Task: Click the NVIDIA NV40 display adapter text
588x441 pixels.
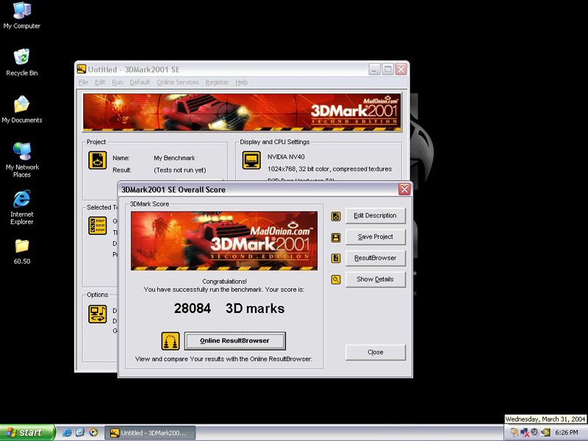Action: tap(286, 157)
